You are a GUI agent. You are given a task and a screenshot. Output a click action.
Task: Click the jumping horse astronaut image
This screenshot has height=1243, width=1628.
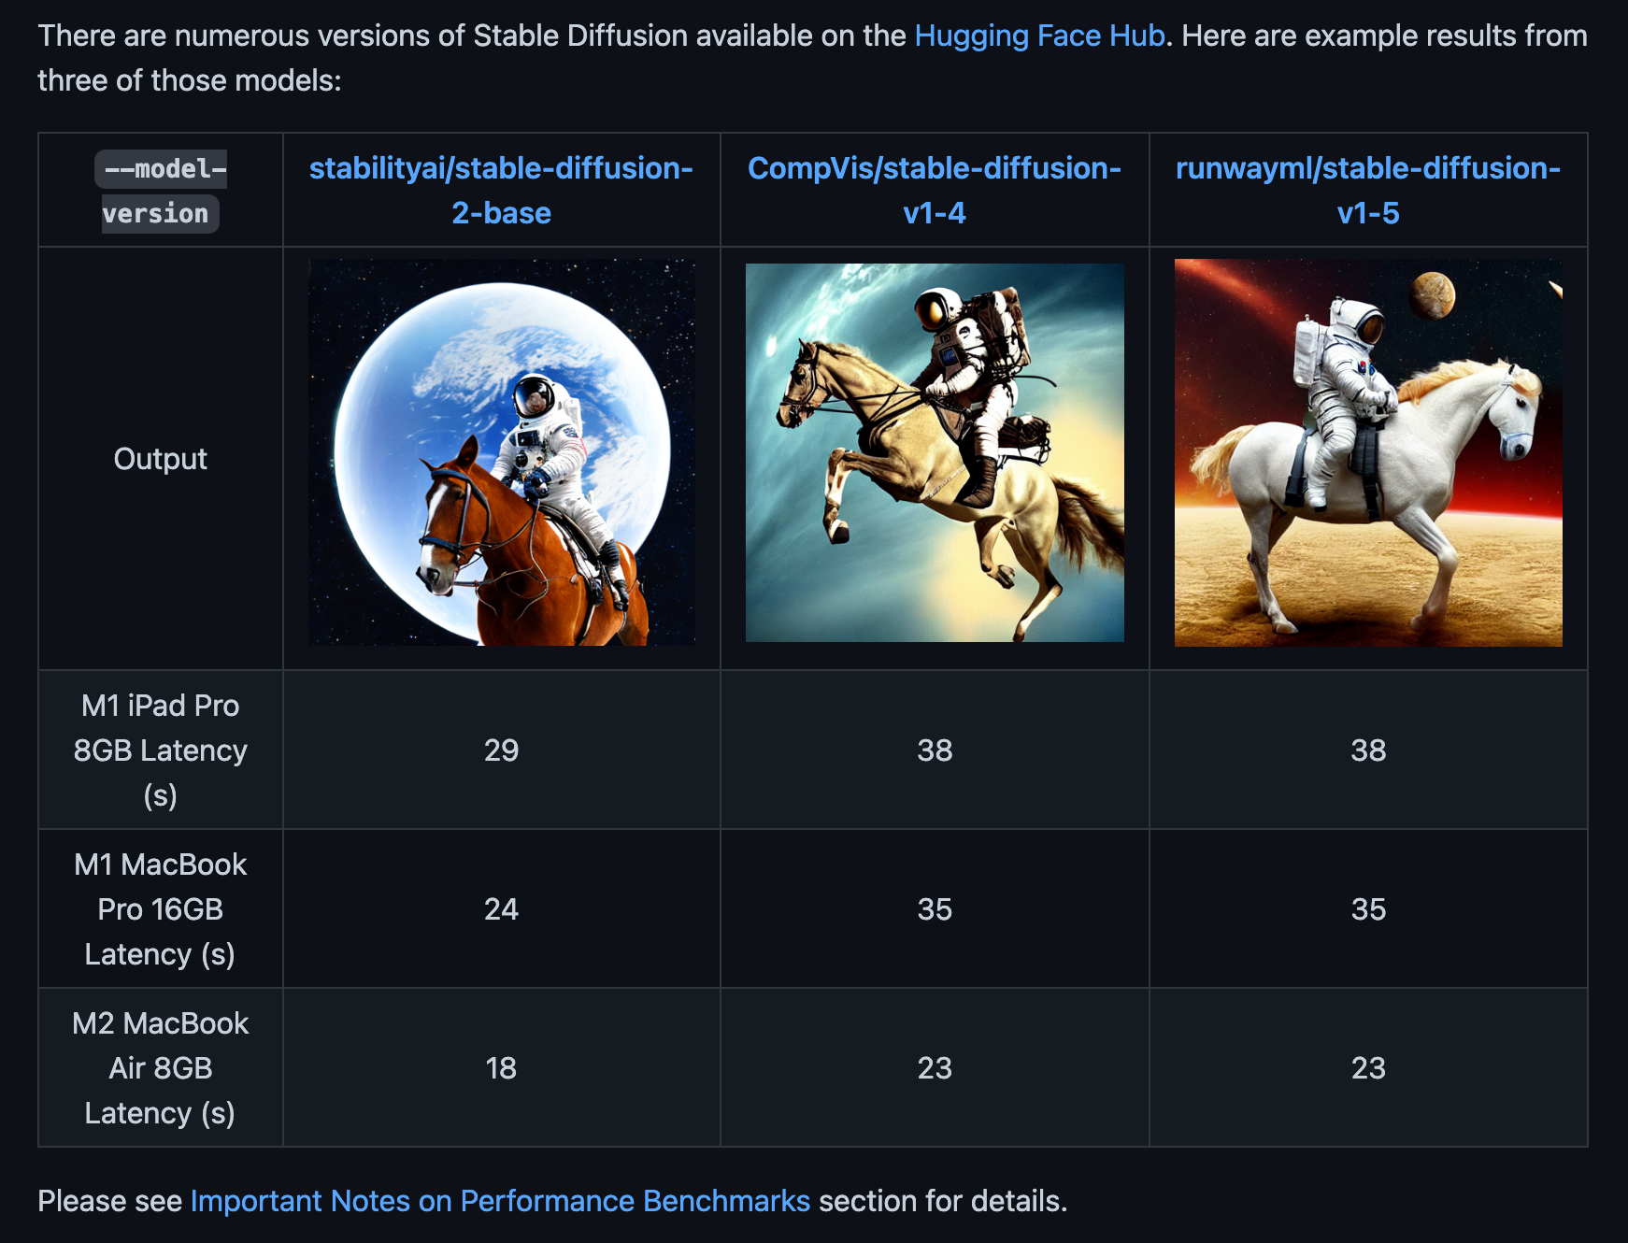click(935, 452)
